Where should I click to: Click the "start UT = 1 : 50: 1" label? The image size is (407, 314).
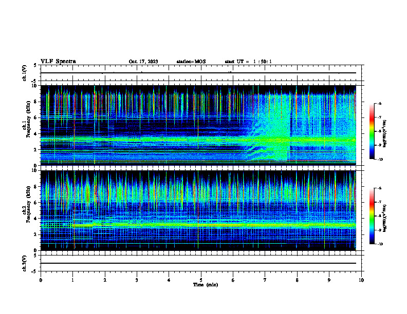[x=248, y=62]
